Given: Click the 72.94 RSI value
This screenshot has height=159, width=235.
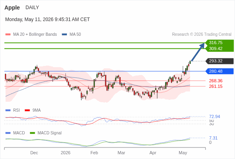Looking at the screenshot, I should tap(214, 116).
